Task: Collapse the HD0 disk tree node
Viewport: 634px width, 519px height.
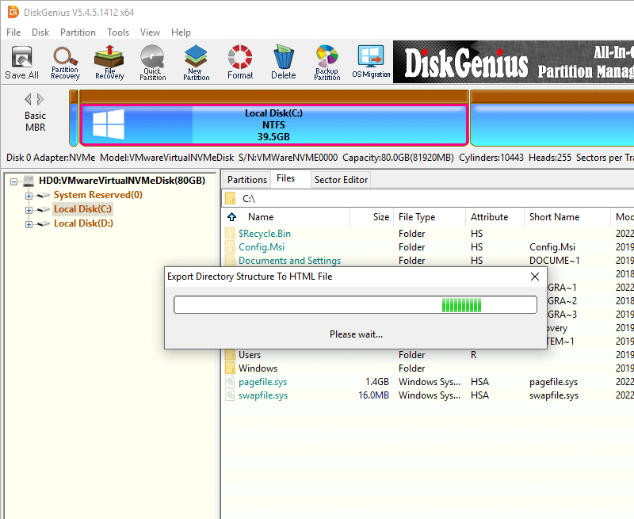Action: click(13, 181)
